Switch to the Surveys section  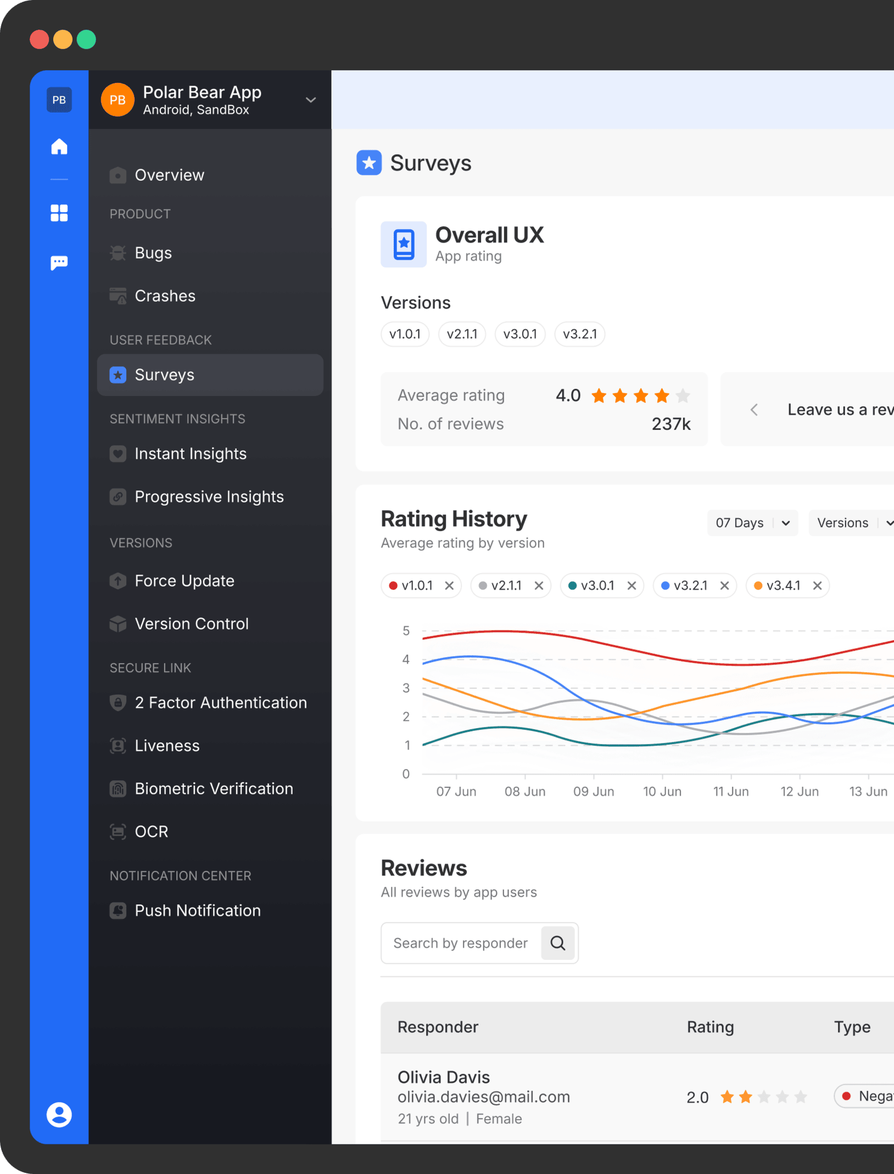click(164, 374)
